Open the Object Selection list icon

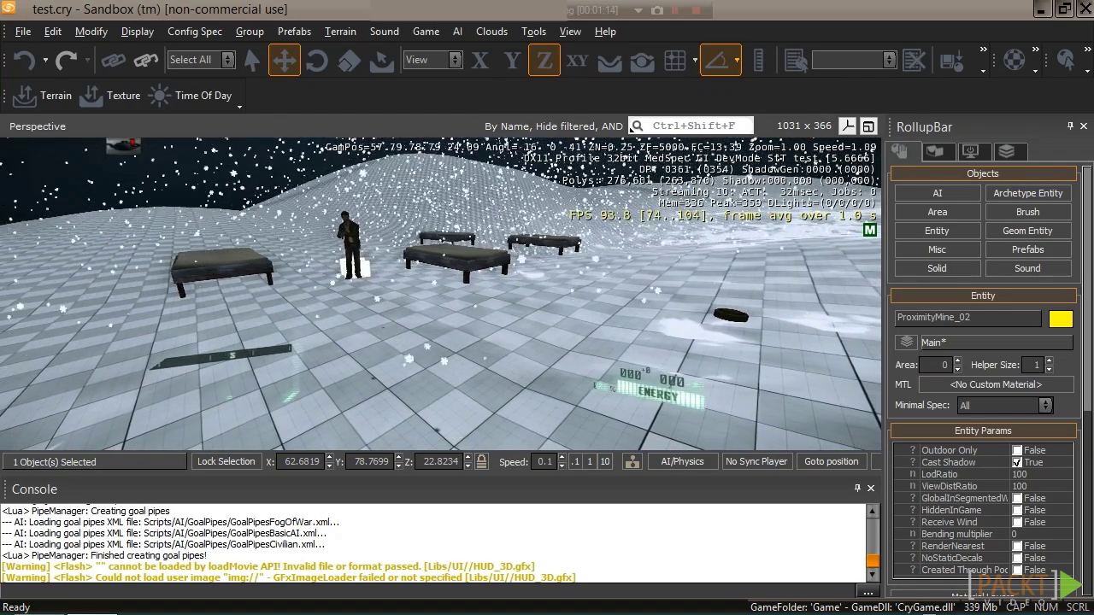click(796, 61)
